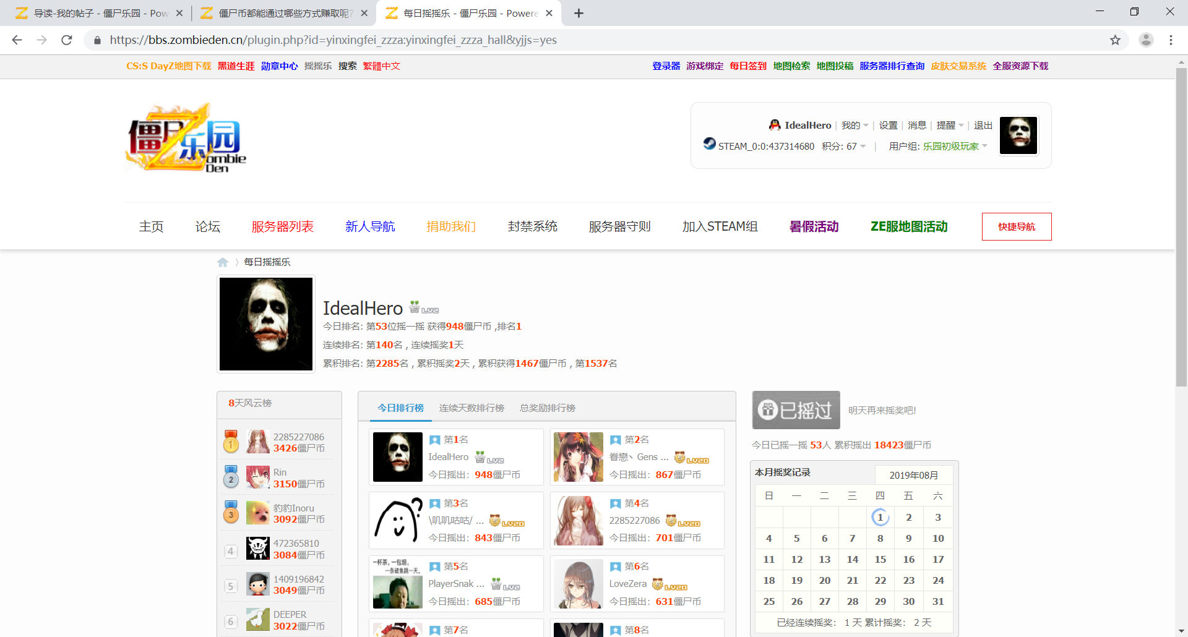Click the rank 6 badge beside DEEPER
Viewport: 1188px width, 637px height.
coord(231,622)
